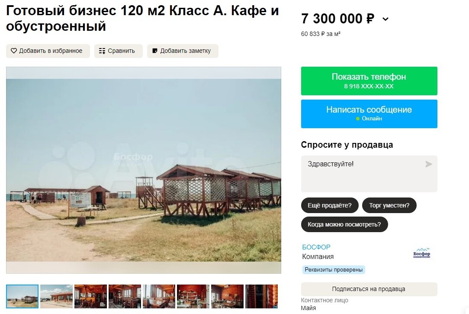469x314 pixels.
Task: Click Показать телефон green button
Action: [x=369, y=81]
